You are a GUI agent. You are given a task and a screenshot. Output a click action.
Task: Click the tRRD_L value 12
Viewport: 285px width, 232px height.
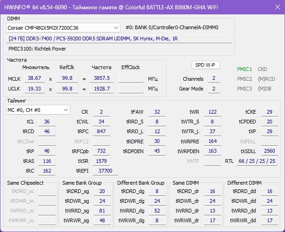157,131
